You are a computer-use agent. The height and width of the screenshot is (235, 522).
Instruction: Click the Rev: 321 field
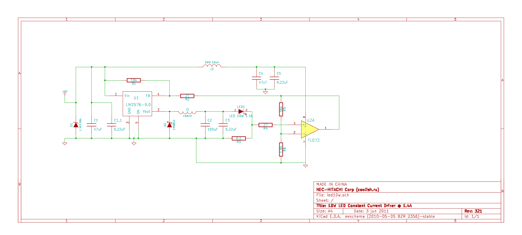[473, 211]
